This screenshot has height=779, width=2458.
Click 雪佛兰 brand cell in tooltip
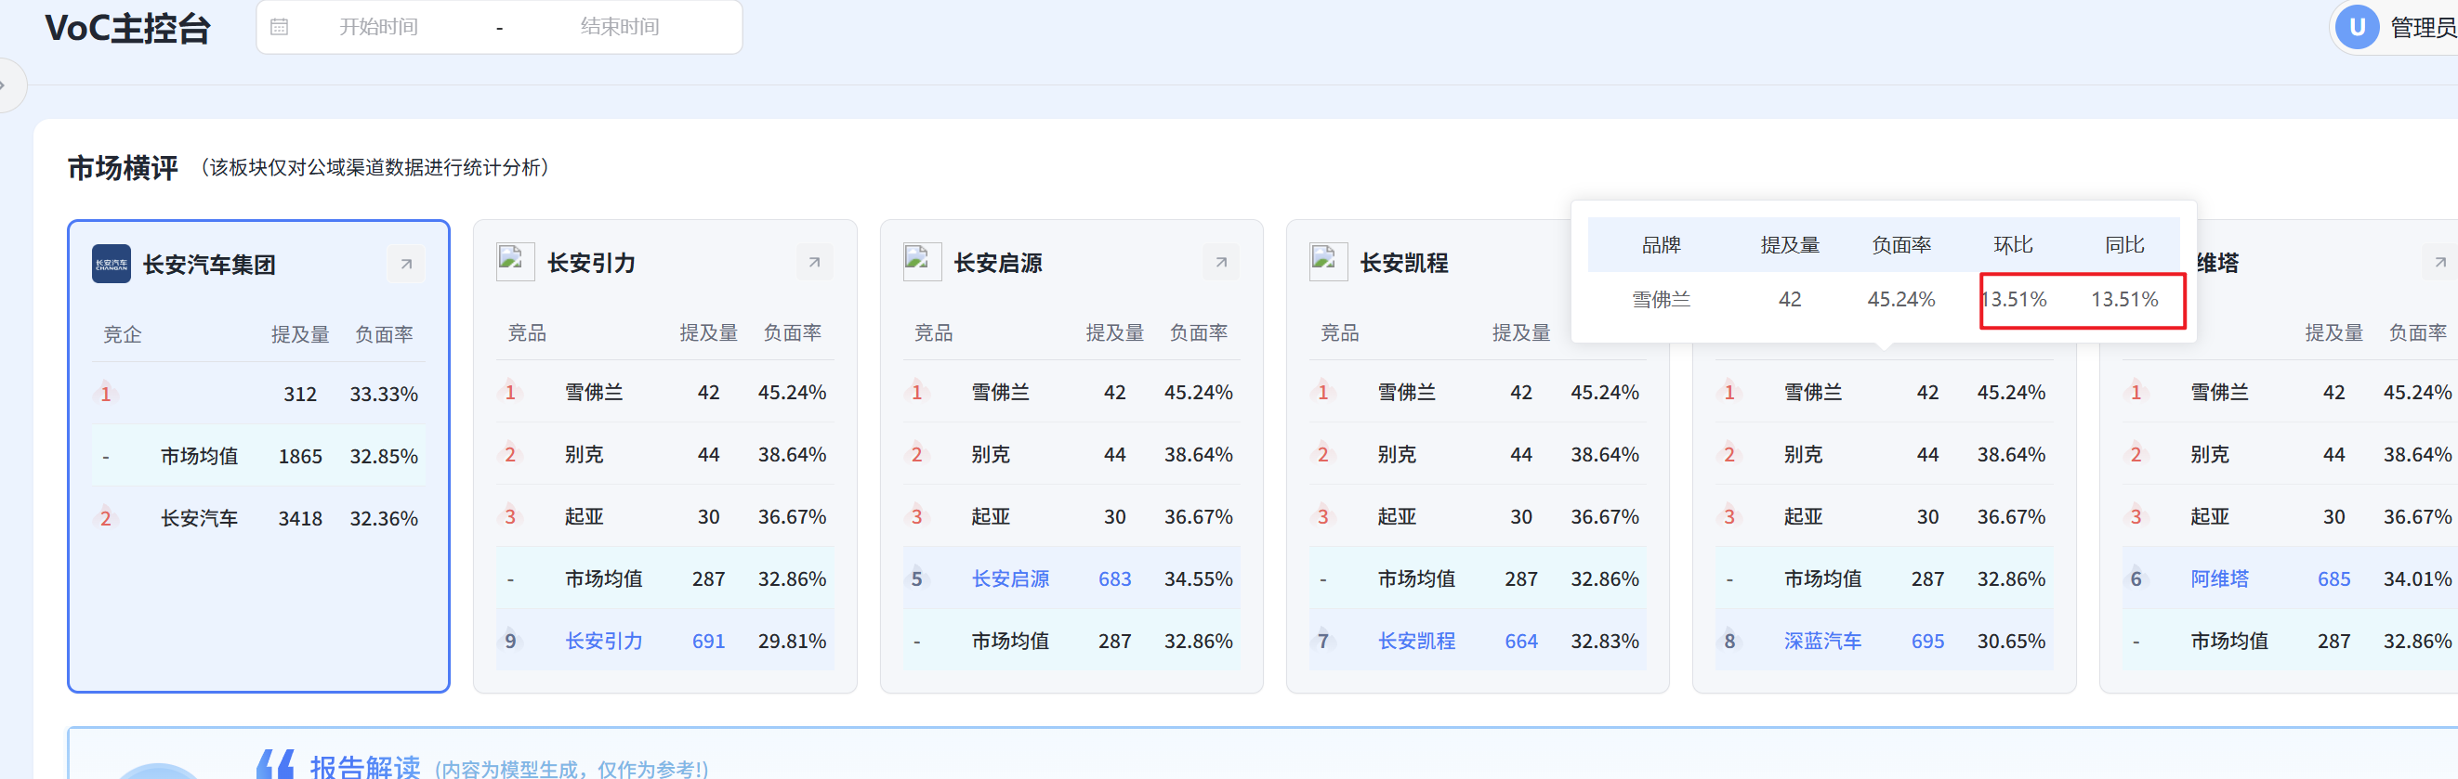(1662, 299)
